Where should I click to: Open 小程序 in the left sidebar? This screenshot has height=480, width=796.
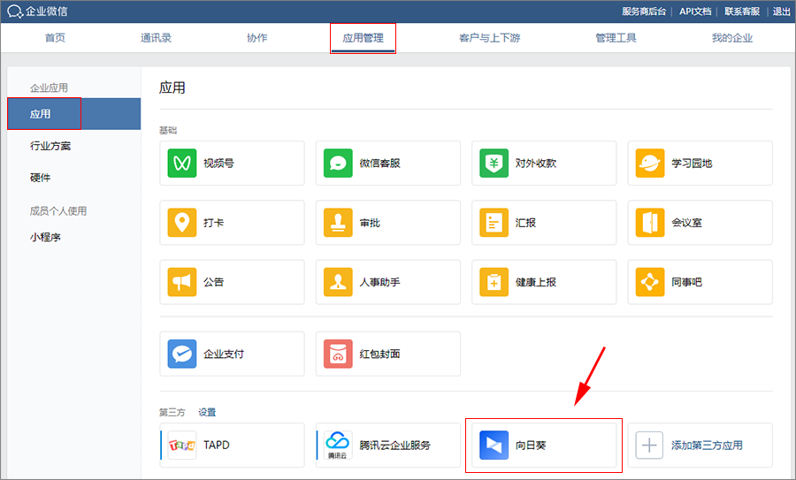45,237
